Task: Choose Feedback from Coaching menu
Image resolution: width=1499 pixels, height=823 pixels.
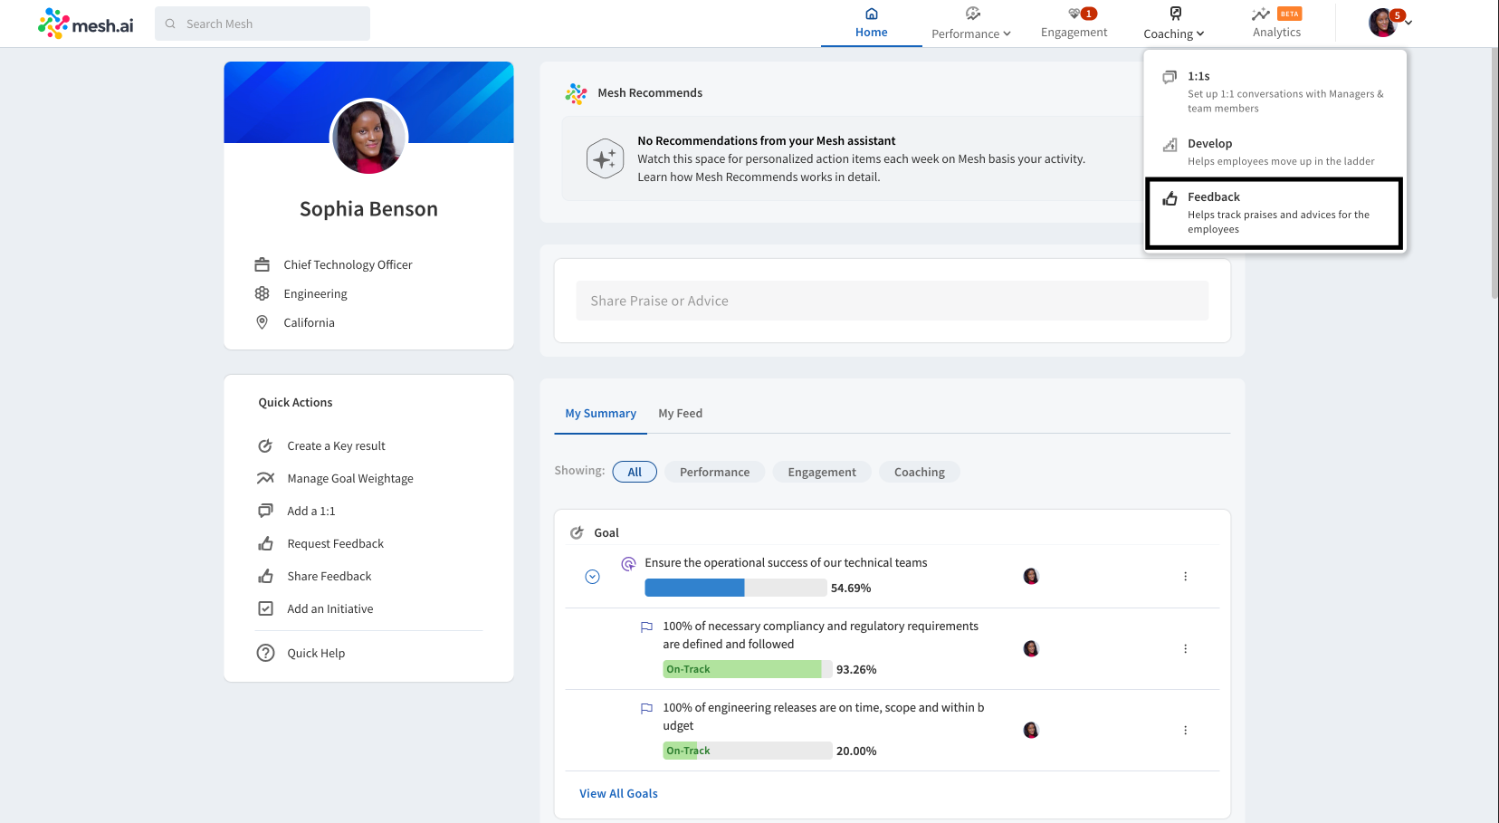Action: (x=1275, y=213)
